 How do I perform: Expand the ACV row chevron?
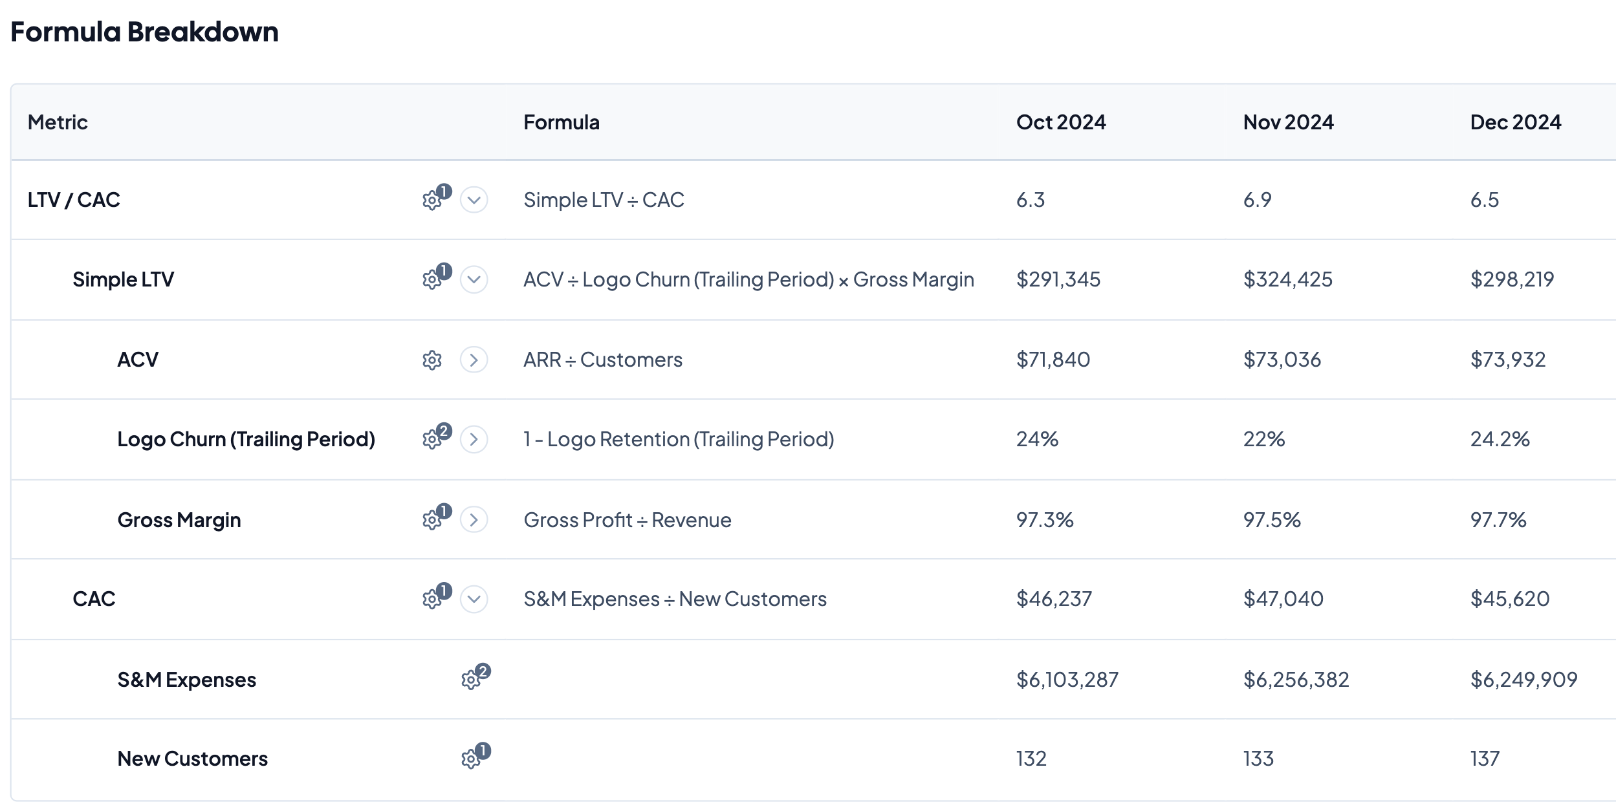(474, 360)
